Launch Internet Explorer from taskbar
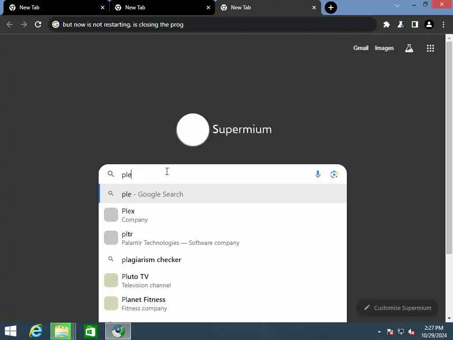The width and height of the screenshot is (453, 340). [36, 331]
